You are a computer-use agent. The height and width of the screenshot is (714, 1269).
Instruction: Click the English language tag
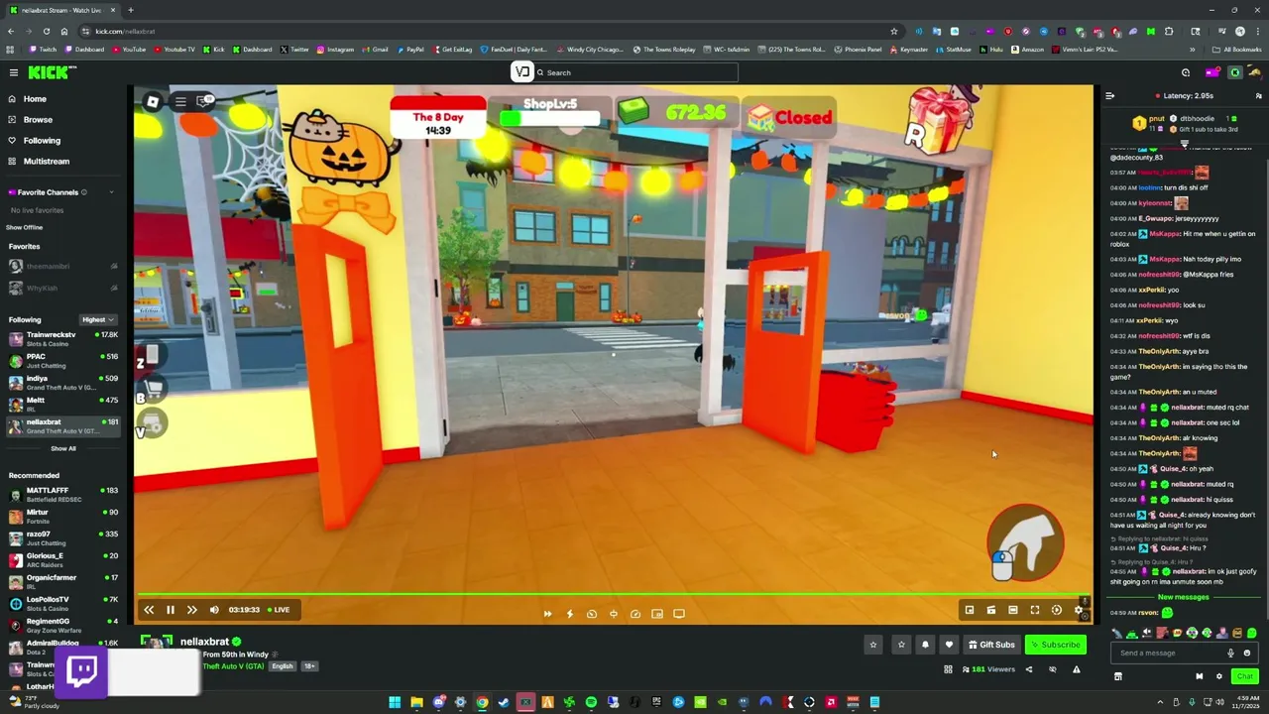pos(283,666)
